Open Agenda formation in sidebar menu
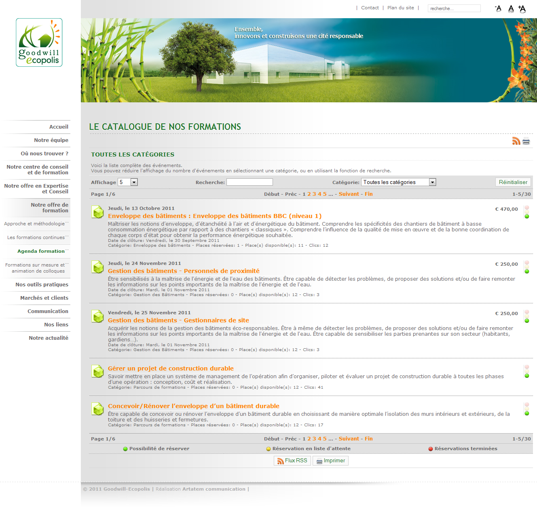Image resolution: width=537 pixels, height=525 pixels. (x=41, y=251)
